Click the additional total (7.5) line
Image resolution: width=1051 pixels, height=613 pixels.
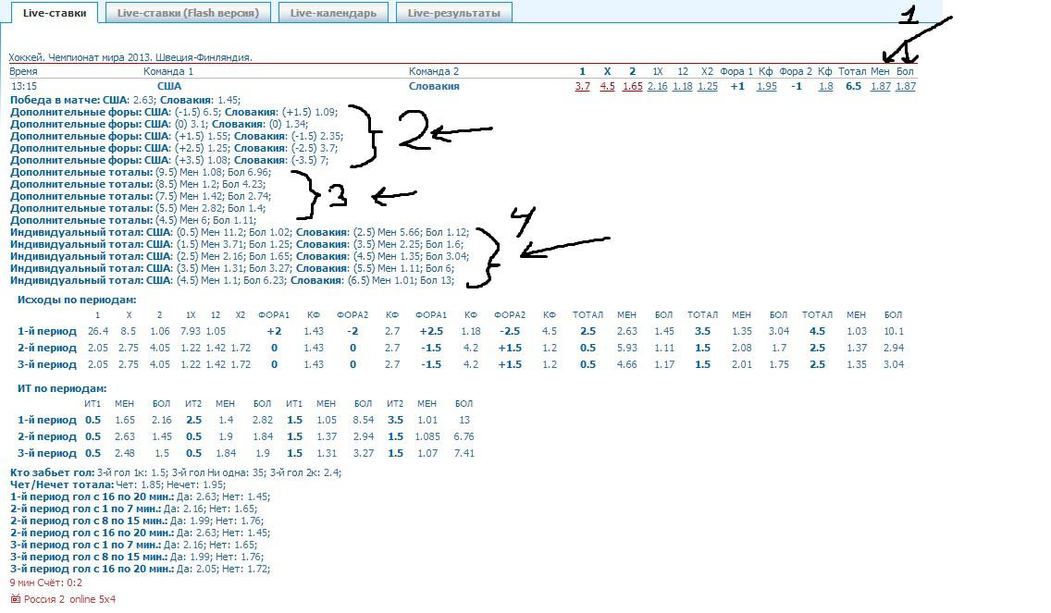click(140, 196)
